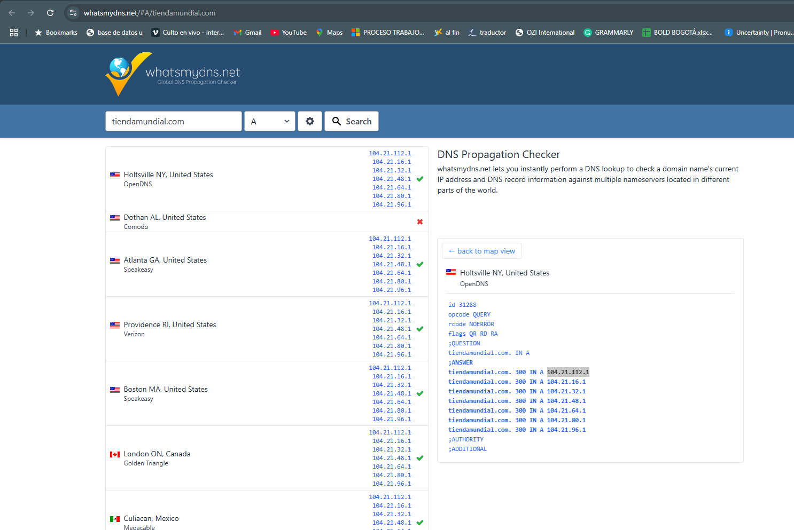794x530 pixels.
Task: Open 'Culto en vivo' bookmark
Action: point(188,33)
